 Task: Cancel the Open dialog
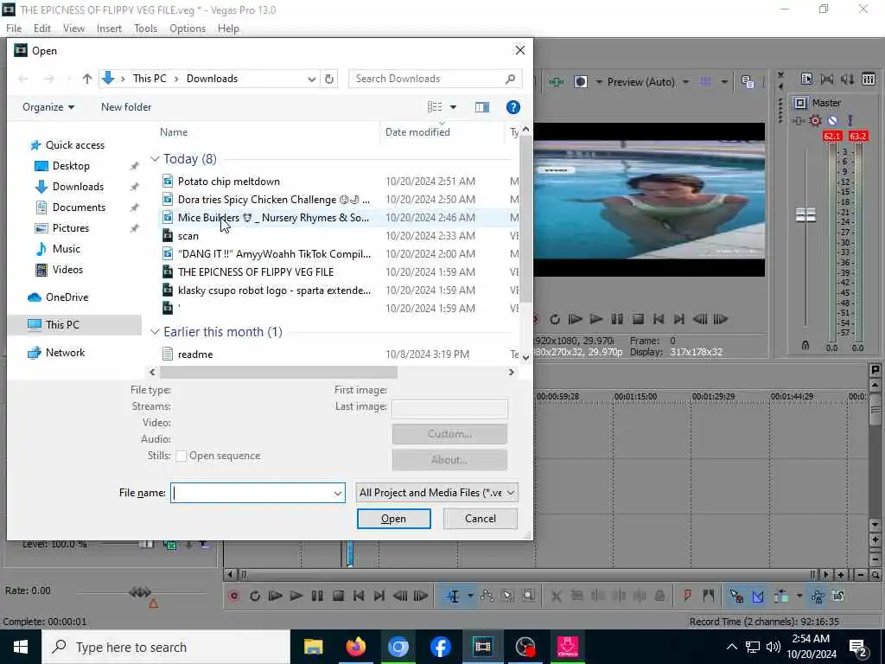pyautogui.click(x=481, y=519)
